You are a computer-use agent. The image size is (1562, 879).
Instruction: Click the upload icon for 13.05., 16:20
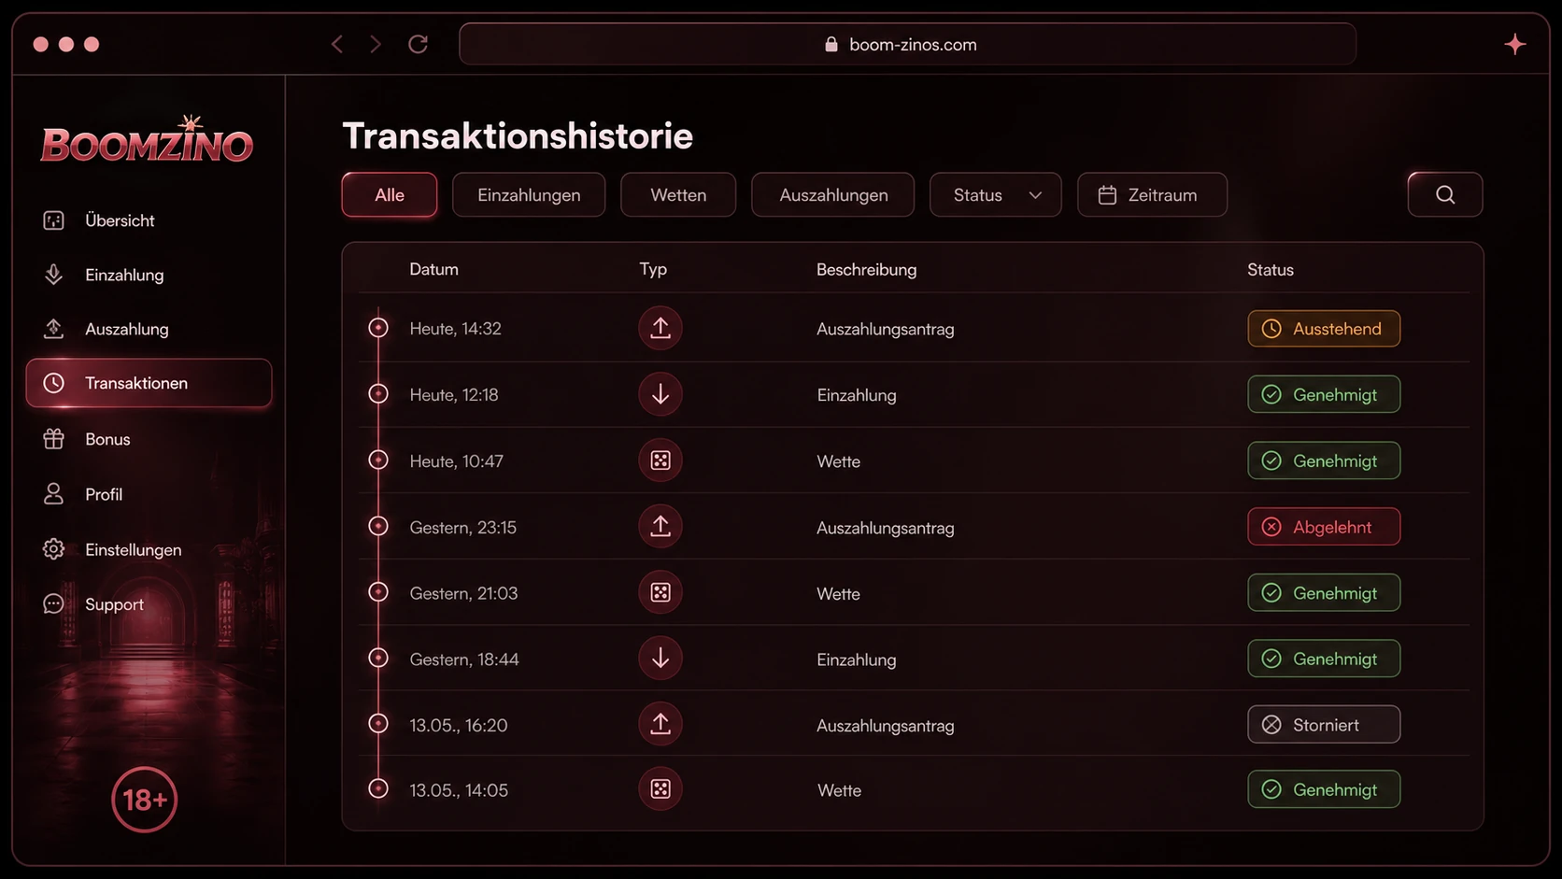tap(660, 724)
